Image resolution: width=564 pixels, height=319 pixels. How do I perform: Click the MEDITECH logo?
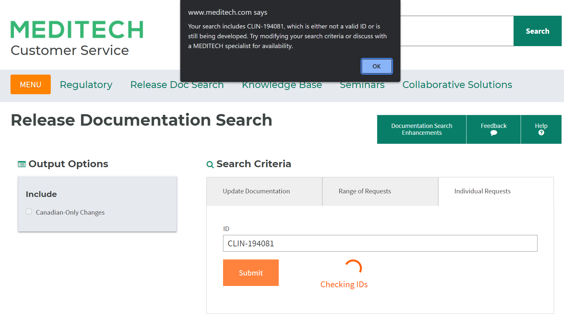click(x=77, y=29)
